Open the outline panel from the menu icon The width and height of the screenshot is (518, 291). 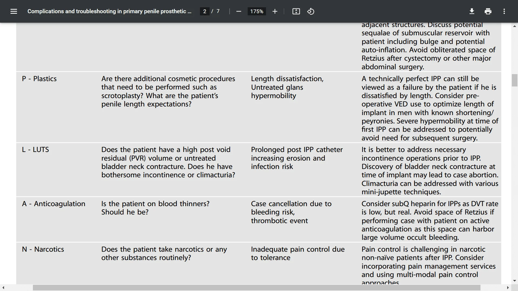pos(13,11)
